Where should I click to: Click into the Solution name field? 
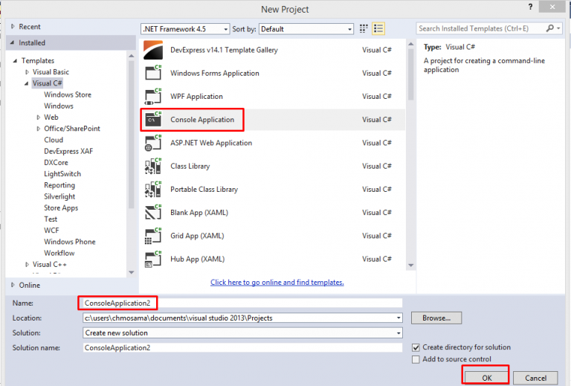coord(242,348)
